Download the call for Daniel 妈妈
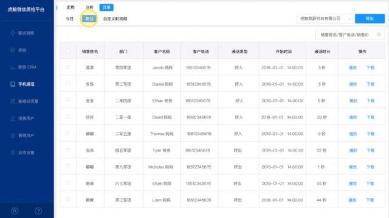Screen dimensions: 389x218 [370, 84]
